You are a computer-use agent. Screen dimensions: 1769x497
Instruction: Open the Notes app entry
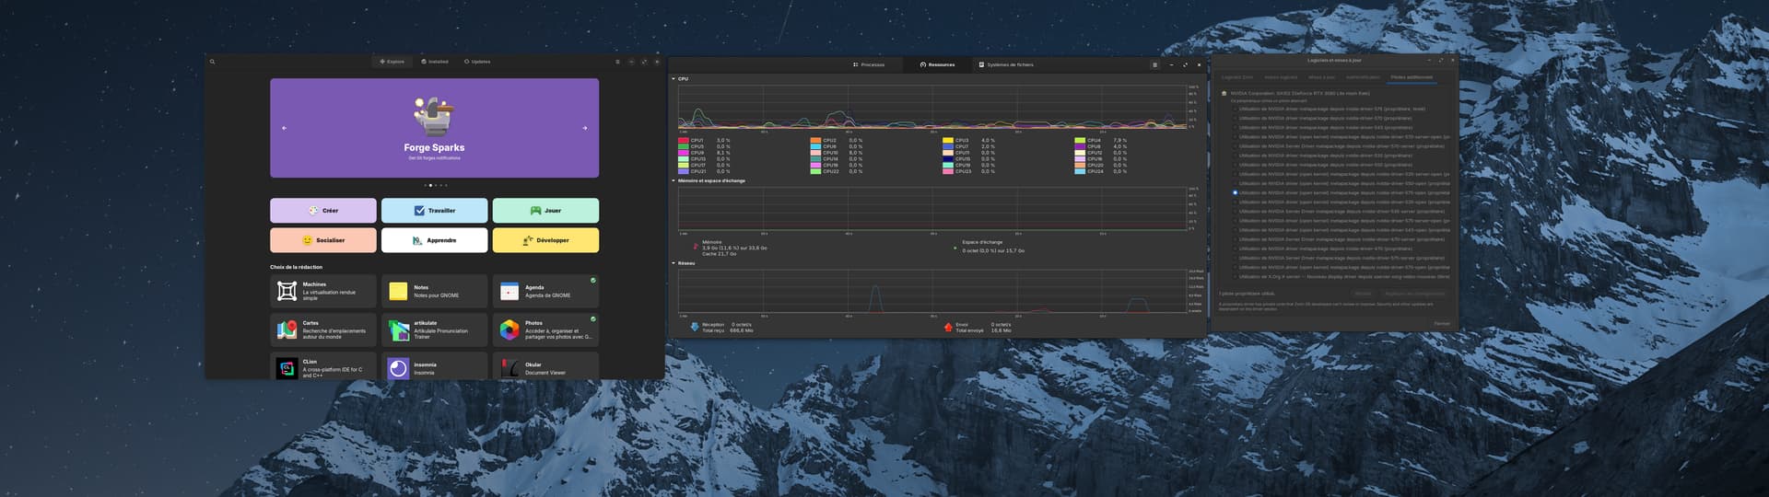click(x=434, y=291)
